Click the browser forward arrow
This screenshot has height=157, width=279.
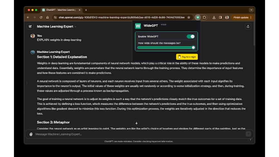[34, 17]
